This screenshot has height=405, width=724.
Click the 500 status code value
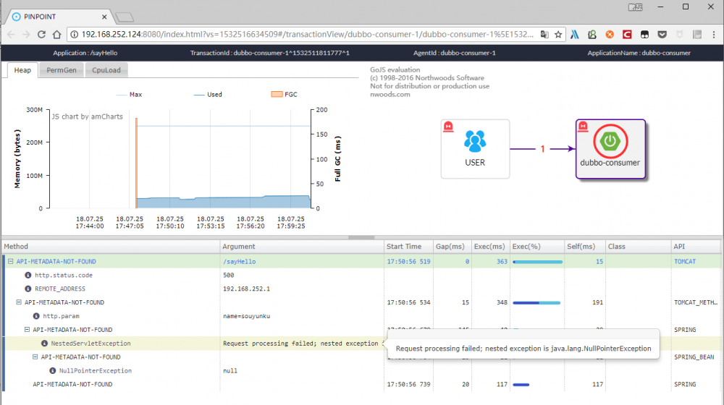coord(229,275)
